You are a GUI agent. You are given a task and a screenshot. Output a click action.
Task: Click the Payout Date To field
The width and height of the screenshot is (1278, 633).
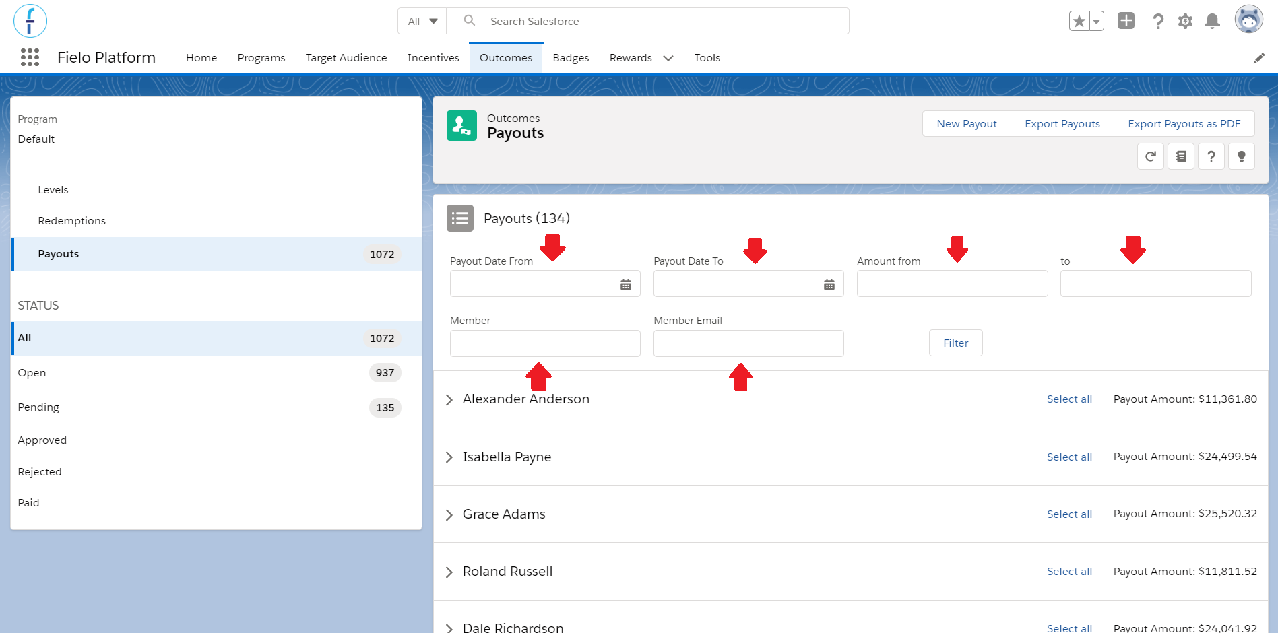click(x=748, y=284)
